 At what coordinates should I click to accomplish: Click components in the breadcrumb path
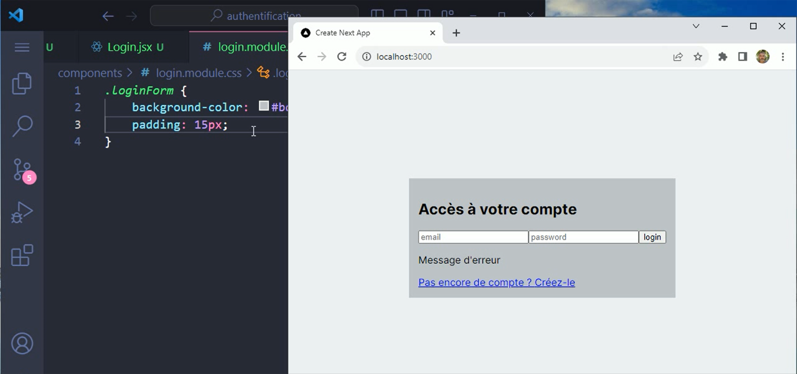click(90, 72)
